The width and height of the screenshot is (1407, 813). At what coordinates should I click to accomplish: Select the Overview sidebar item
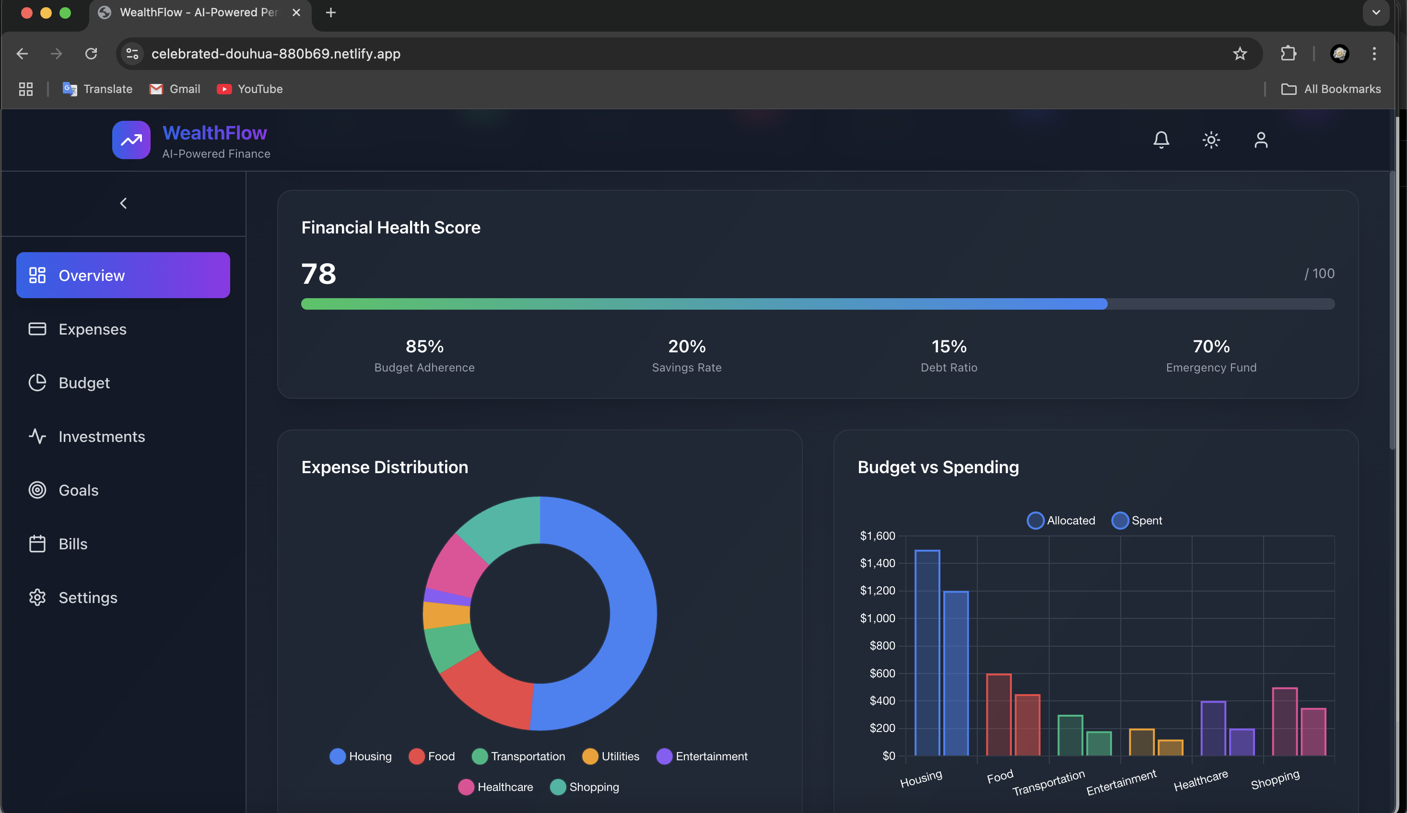(x=123, y=275)
